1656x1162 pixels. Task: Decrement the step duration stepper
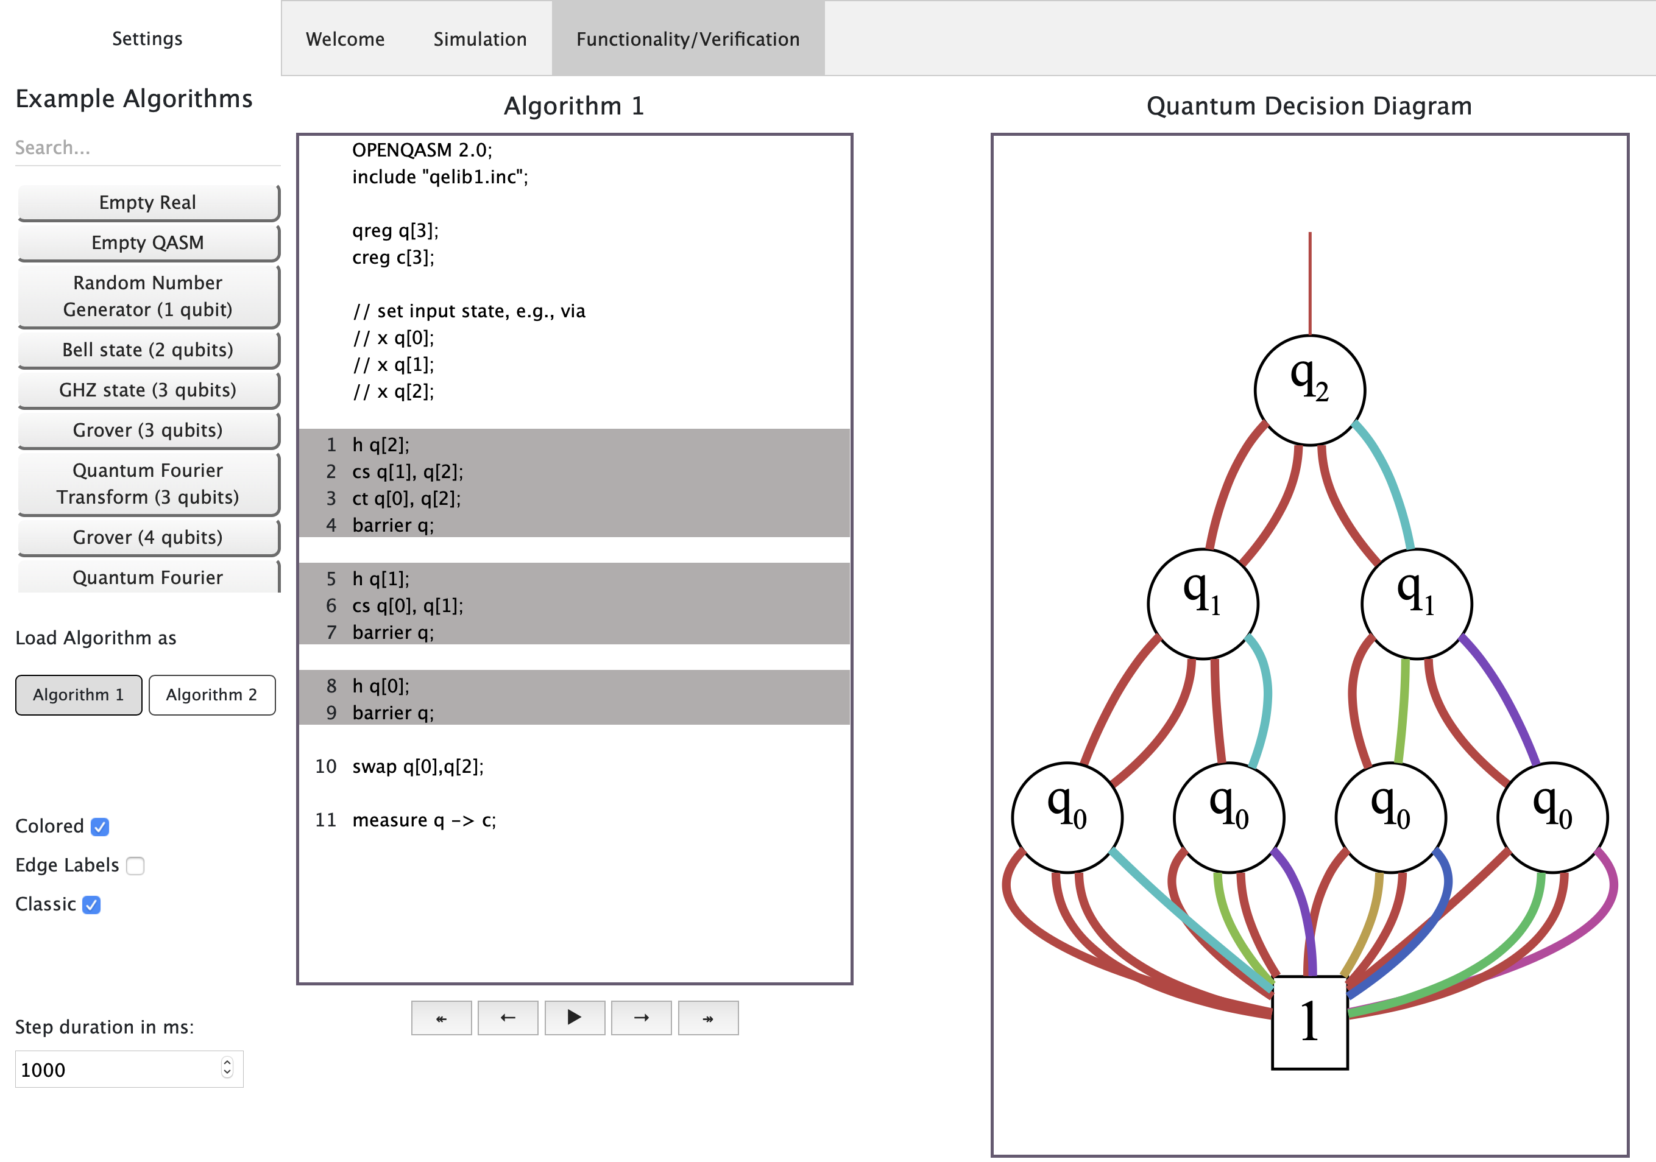227,1073
